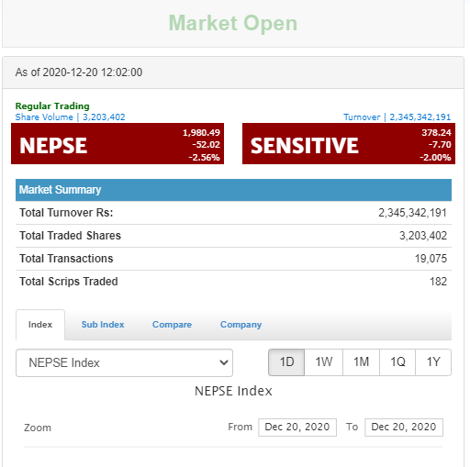470x467 pixels.
Task: Switch to the Company tab
Action: [241, 325]
